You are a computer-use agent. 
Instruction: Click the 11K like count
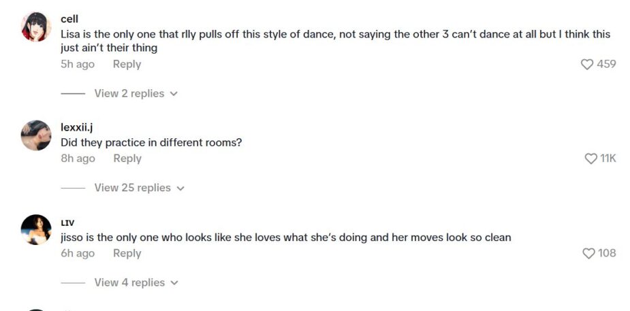[608, 159]
